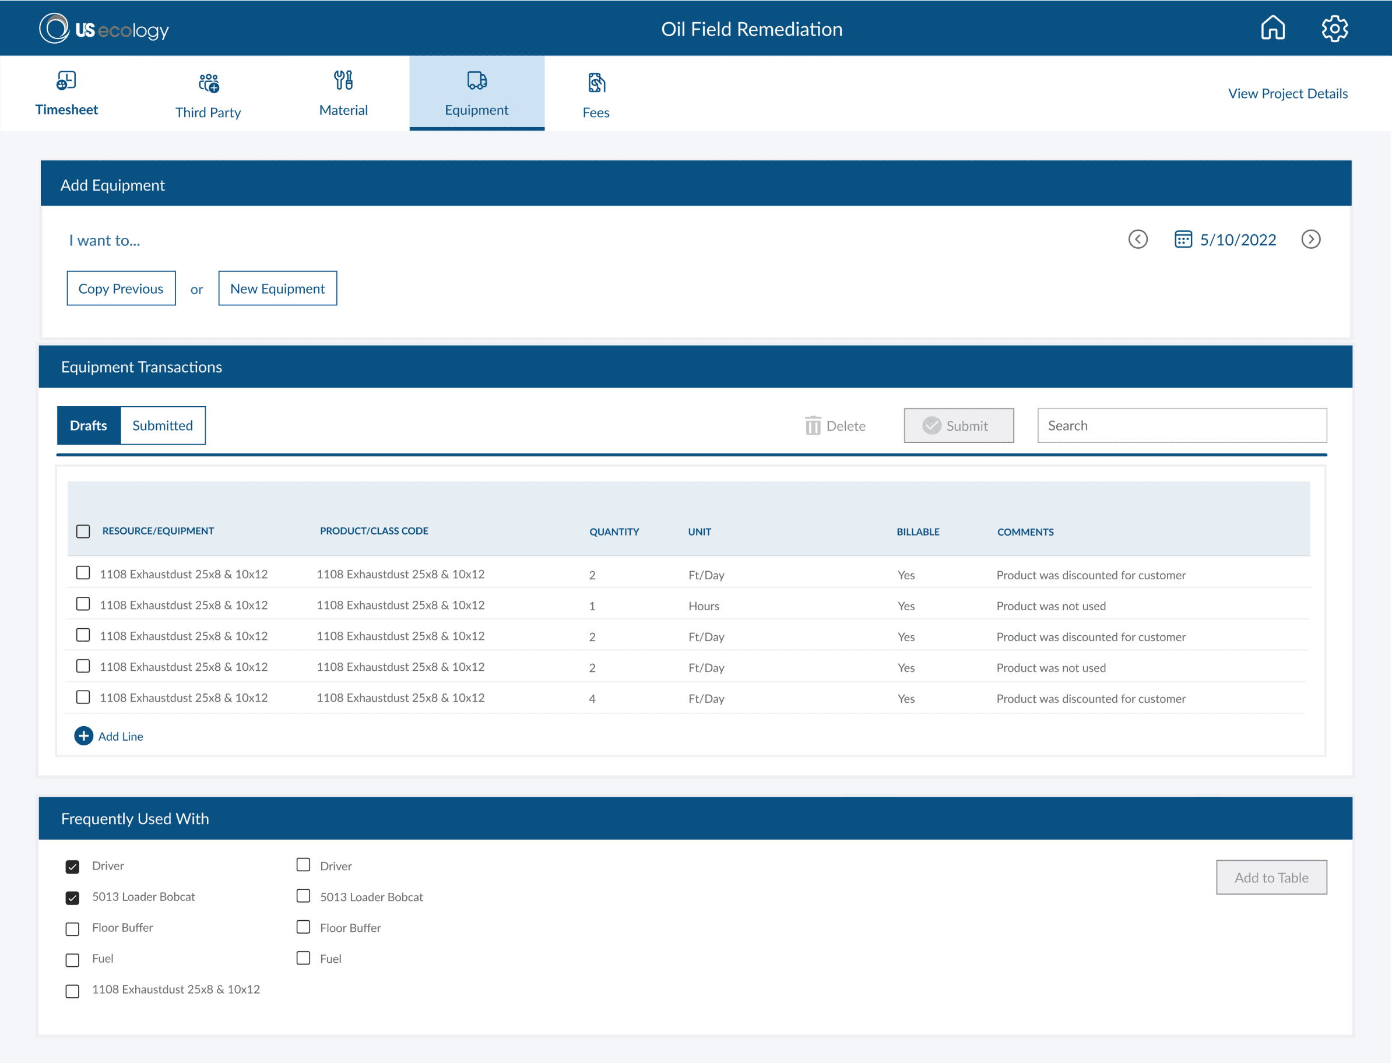
Task: Click the calendar icon beside 5/10/2022
Action: (1183, 239)
